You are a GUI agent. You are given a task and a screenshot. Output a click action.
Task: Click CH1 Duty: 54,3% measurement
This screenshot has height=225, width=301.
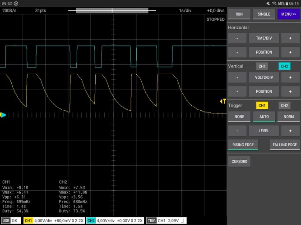pos(15,211)
